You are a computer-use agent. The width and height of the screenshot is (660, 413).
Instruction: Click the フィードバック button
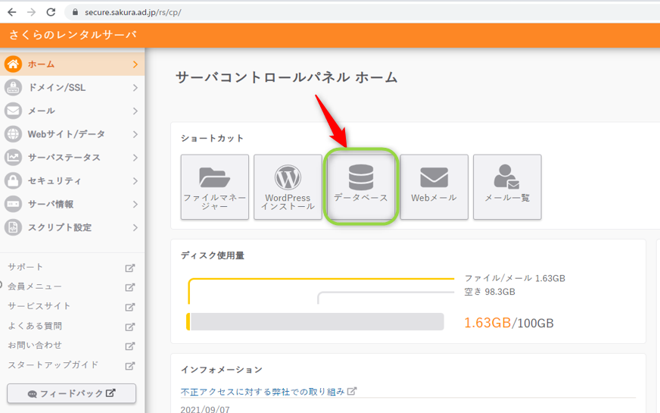pyautogui.click(x=72, y=393)
